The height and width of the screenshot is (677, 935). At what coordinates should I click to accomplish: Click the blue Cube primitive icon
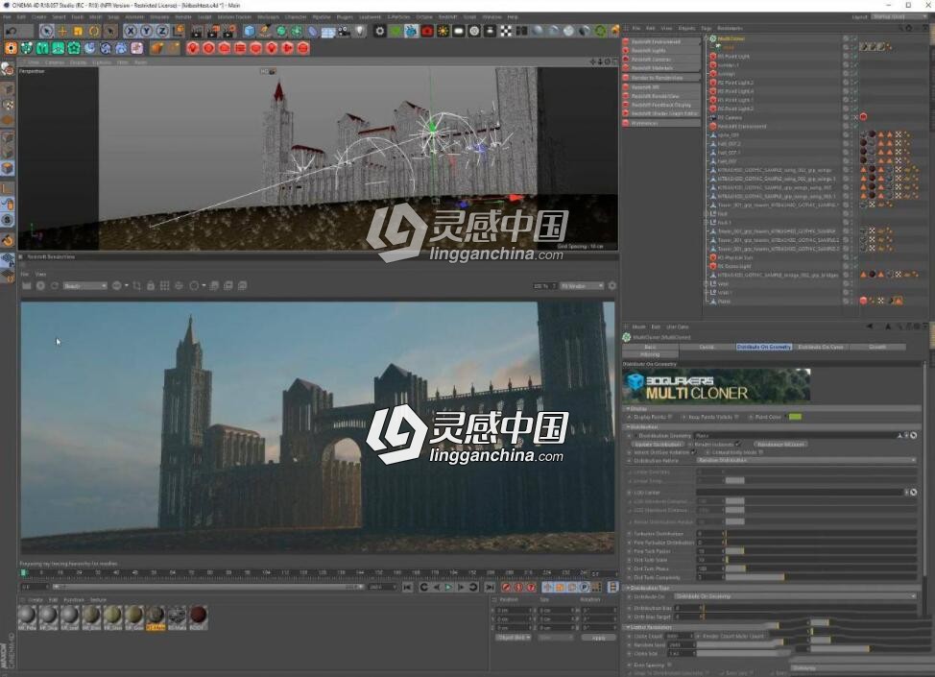(250, 31)
